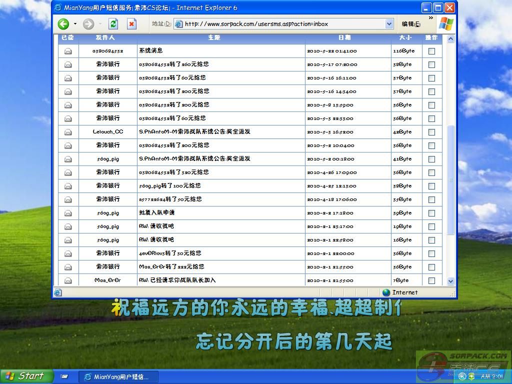Click the green Back navigation arrow

click(63, 24)
